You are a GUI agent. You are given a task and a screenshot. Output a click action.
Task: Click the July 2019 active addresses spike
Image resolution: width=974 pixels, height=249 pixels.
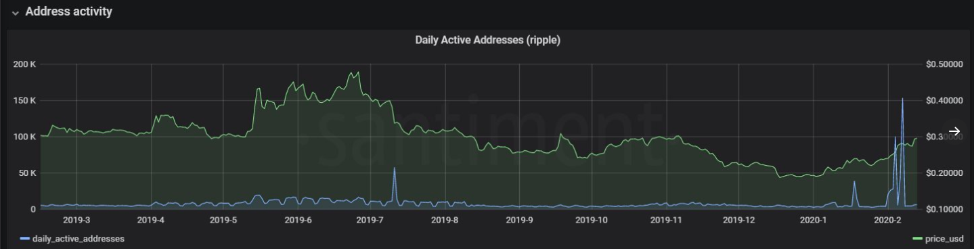pos(395,168)
